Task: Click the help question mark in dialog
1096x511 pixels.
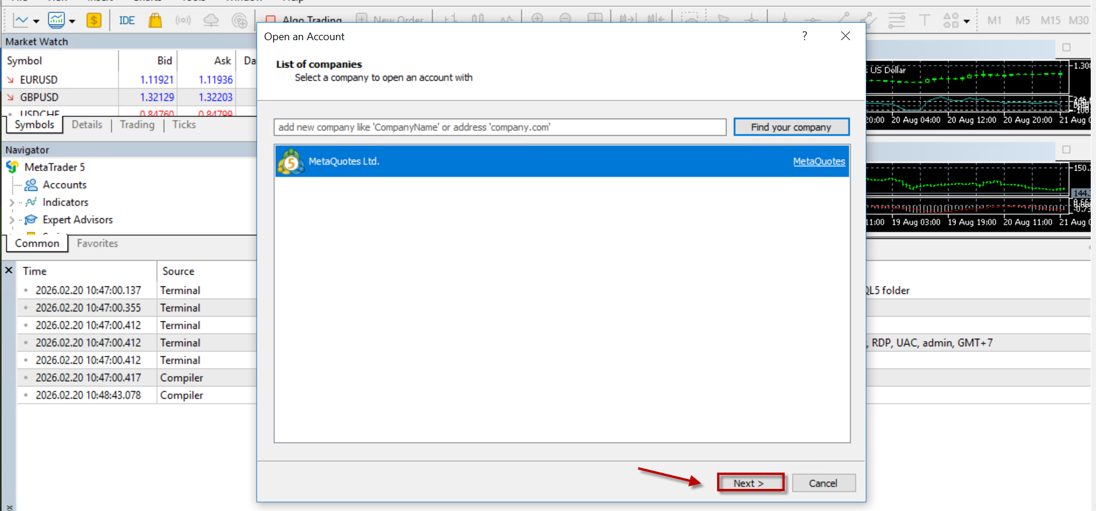Action: 805,36
